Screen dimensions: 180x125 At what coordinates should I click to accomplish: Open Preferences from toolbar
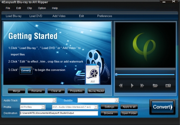pyautogui.click(x=105, y=16)
